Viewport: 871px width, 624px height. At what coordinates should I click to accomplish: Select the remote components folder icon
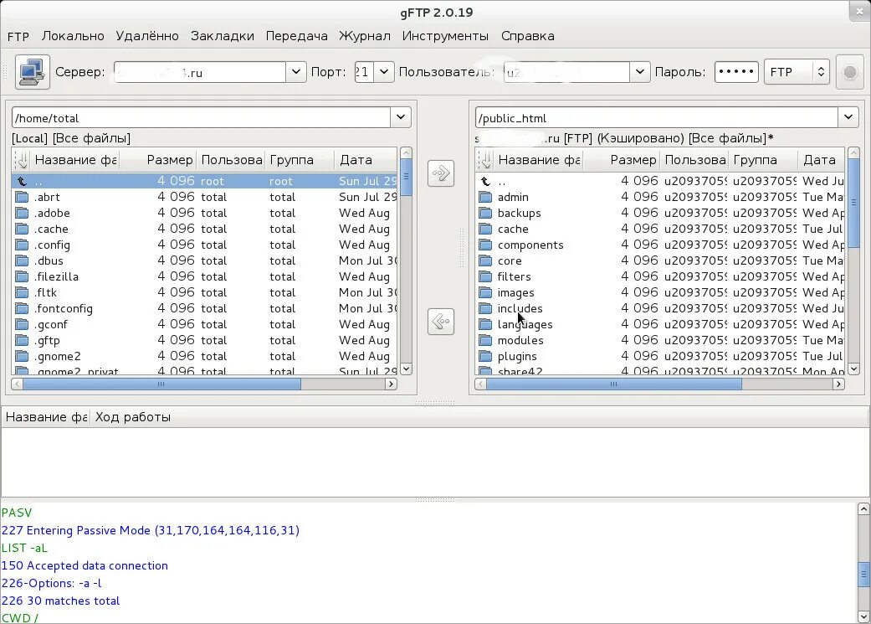tap(485, 245)
